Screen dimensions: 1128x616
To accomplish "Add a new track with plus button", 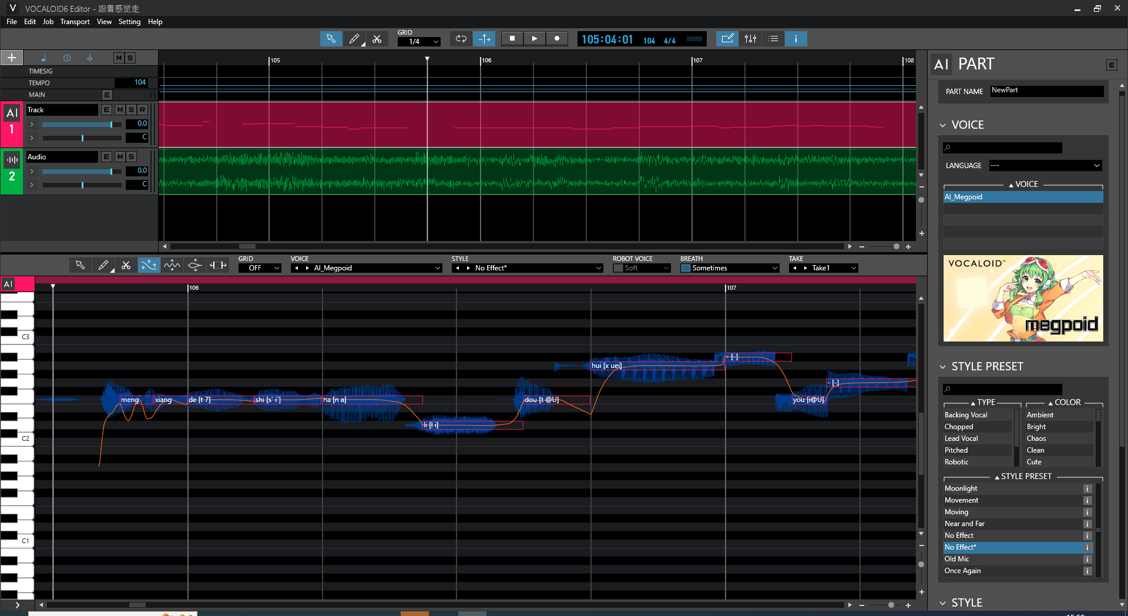I will pyautogui.click(x=12, y=58).
